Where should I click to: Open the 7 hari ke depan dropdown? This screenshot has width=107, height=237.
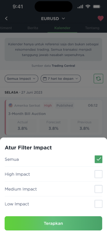tap(61, 79)
